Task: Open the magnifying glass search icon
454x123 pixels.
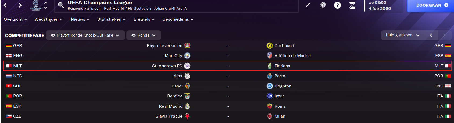Action: [x=61, y=5]
